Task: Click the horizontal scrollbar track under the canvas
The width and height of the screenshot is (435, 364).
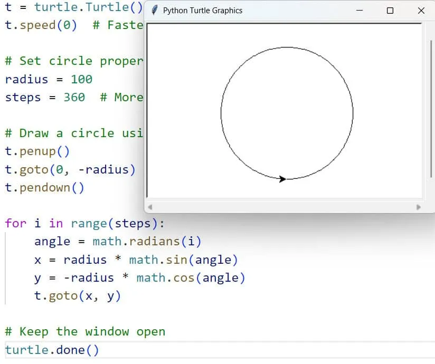Action: tap(285, 207)
